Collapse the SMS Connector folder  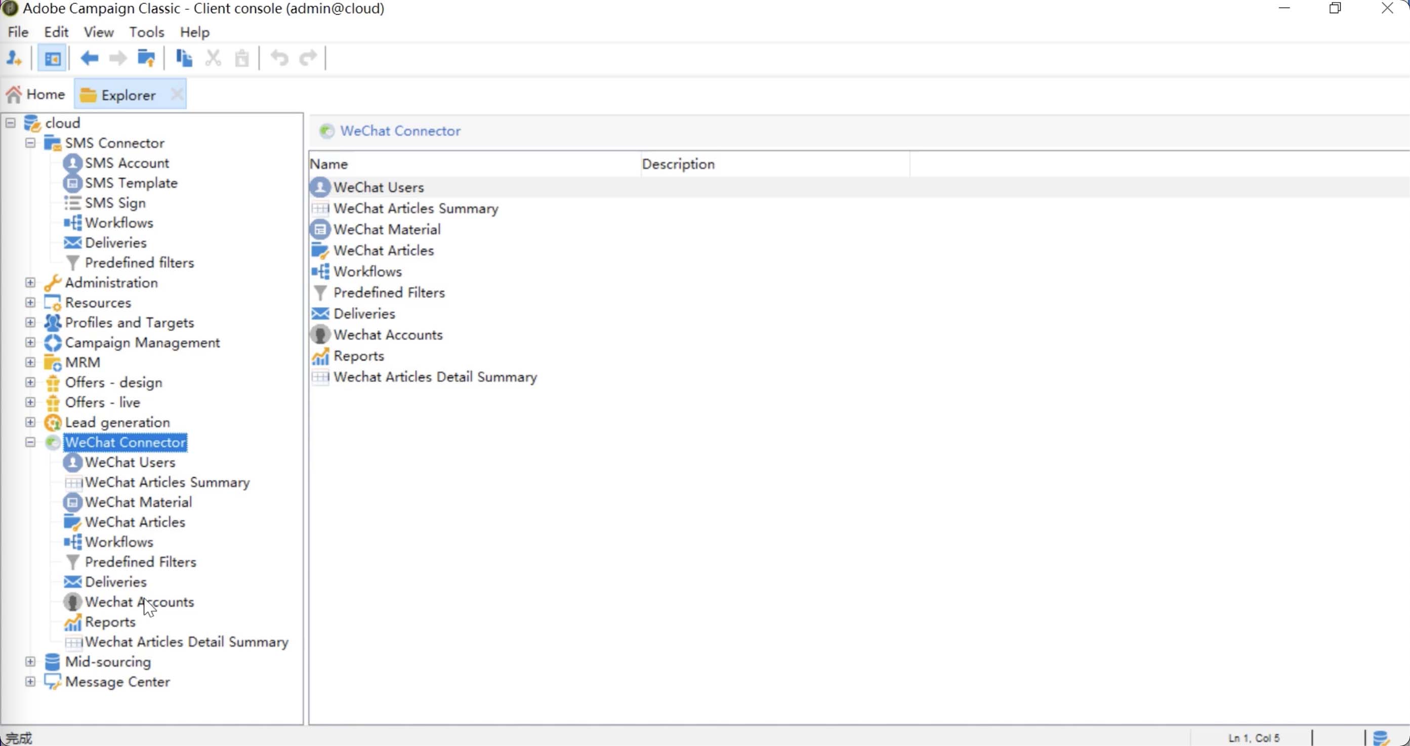coord(31,143)
